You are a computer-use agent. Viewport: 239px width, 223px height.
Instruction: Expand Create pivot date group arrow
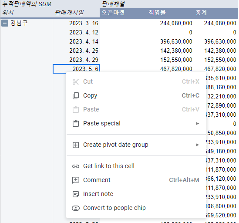point(198,145)
